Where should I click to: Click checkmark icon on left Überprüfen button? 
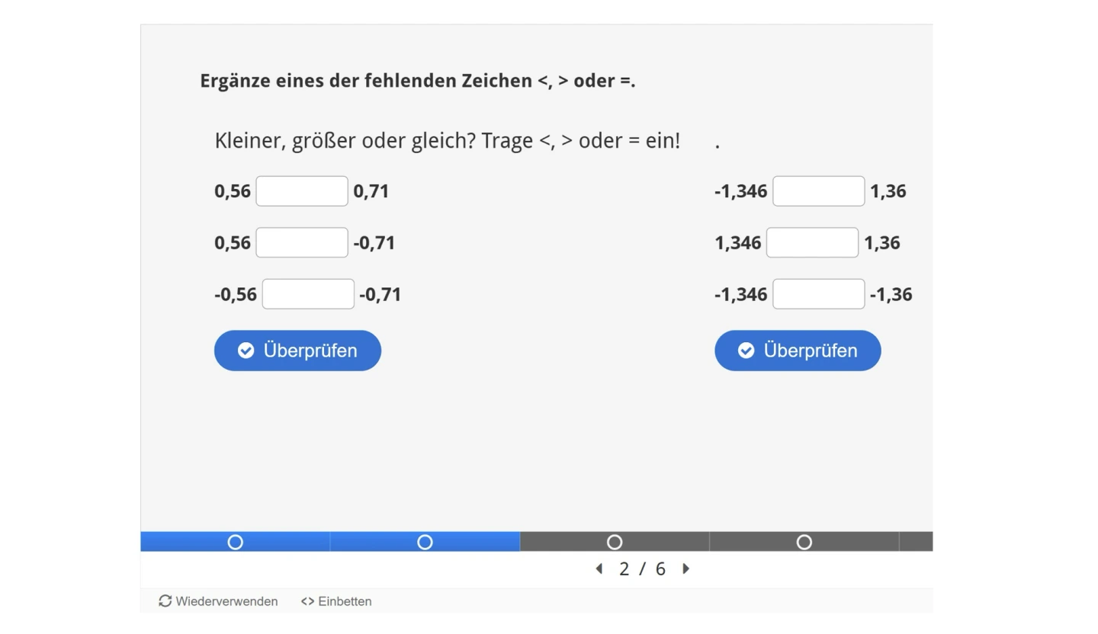click(x=246, y=351)
